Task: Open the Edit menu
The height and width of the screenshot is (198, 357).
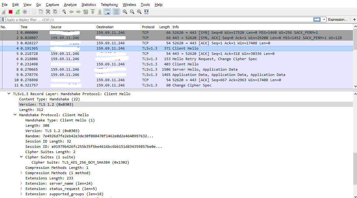Action: (x=15, y=5)
